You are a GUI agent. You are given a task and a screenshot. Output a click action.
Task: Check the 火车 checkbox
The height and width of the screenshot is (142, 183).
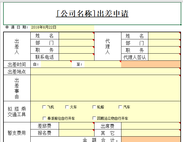pos(67,107)
